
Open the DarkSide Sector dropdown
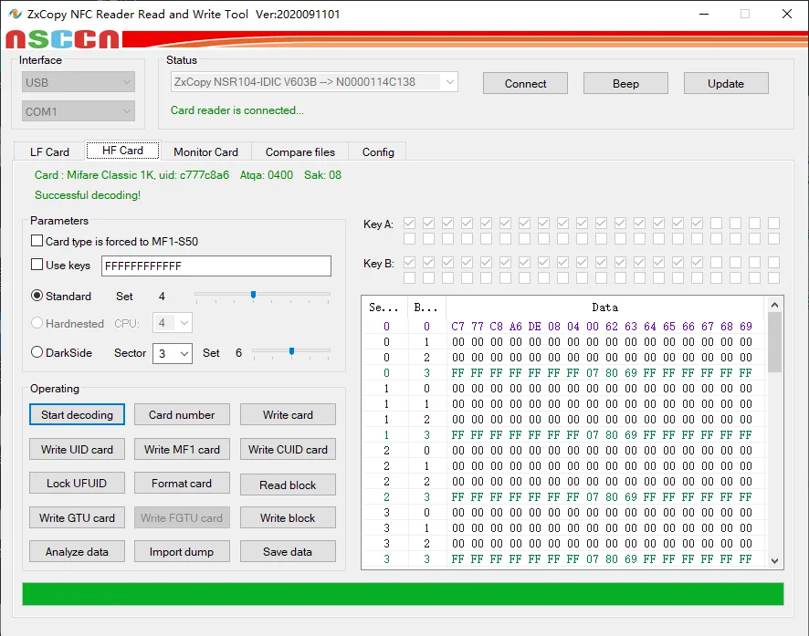point(173,353)
